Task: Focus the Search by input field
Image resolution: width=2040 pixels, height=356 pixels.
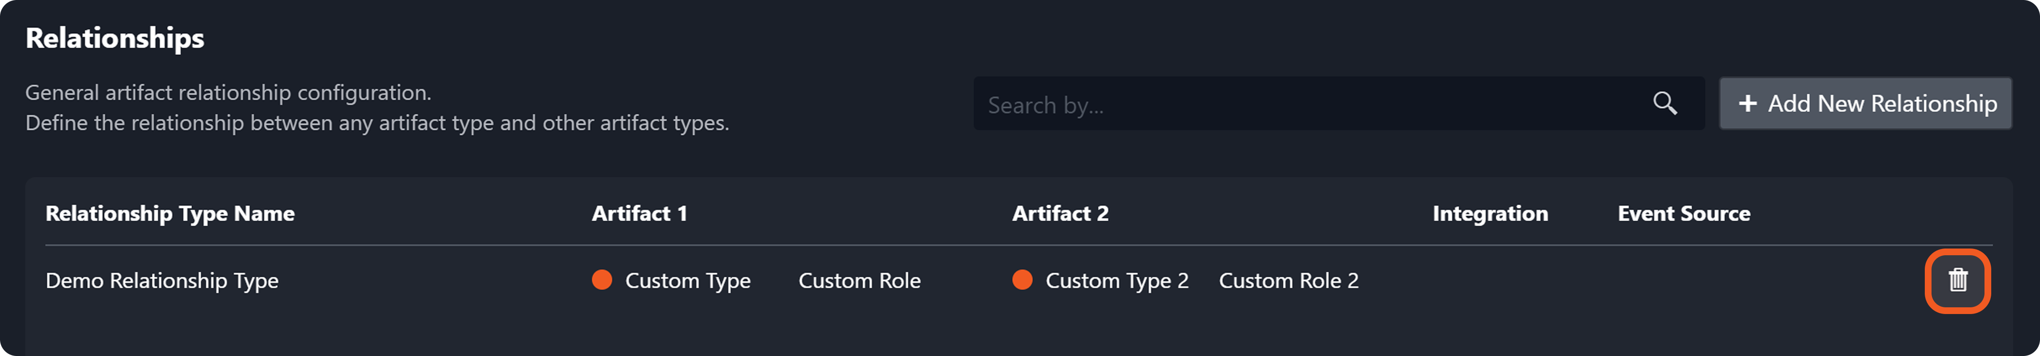Action: pyautogui.click(x=1307, y=105)
